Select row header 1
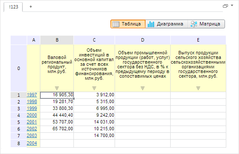Screen dimensions: 239x154 coord(19,95)
